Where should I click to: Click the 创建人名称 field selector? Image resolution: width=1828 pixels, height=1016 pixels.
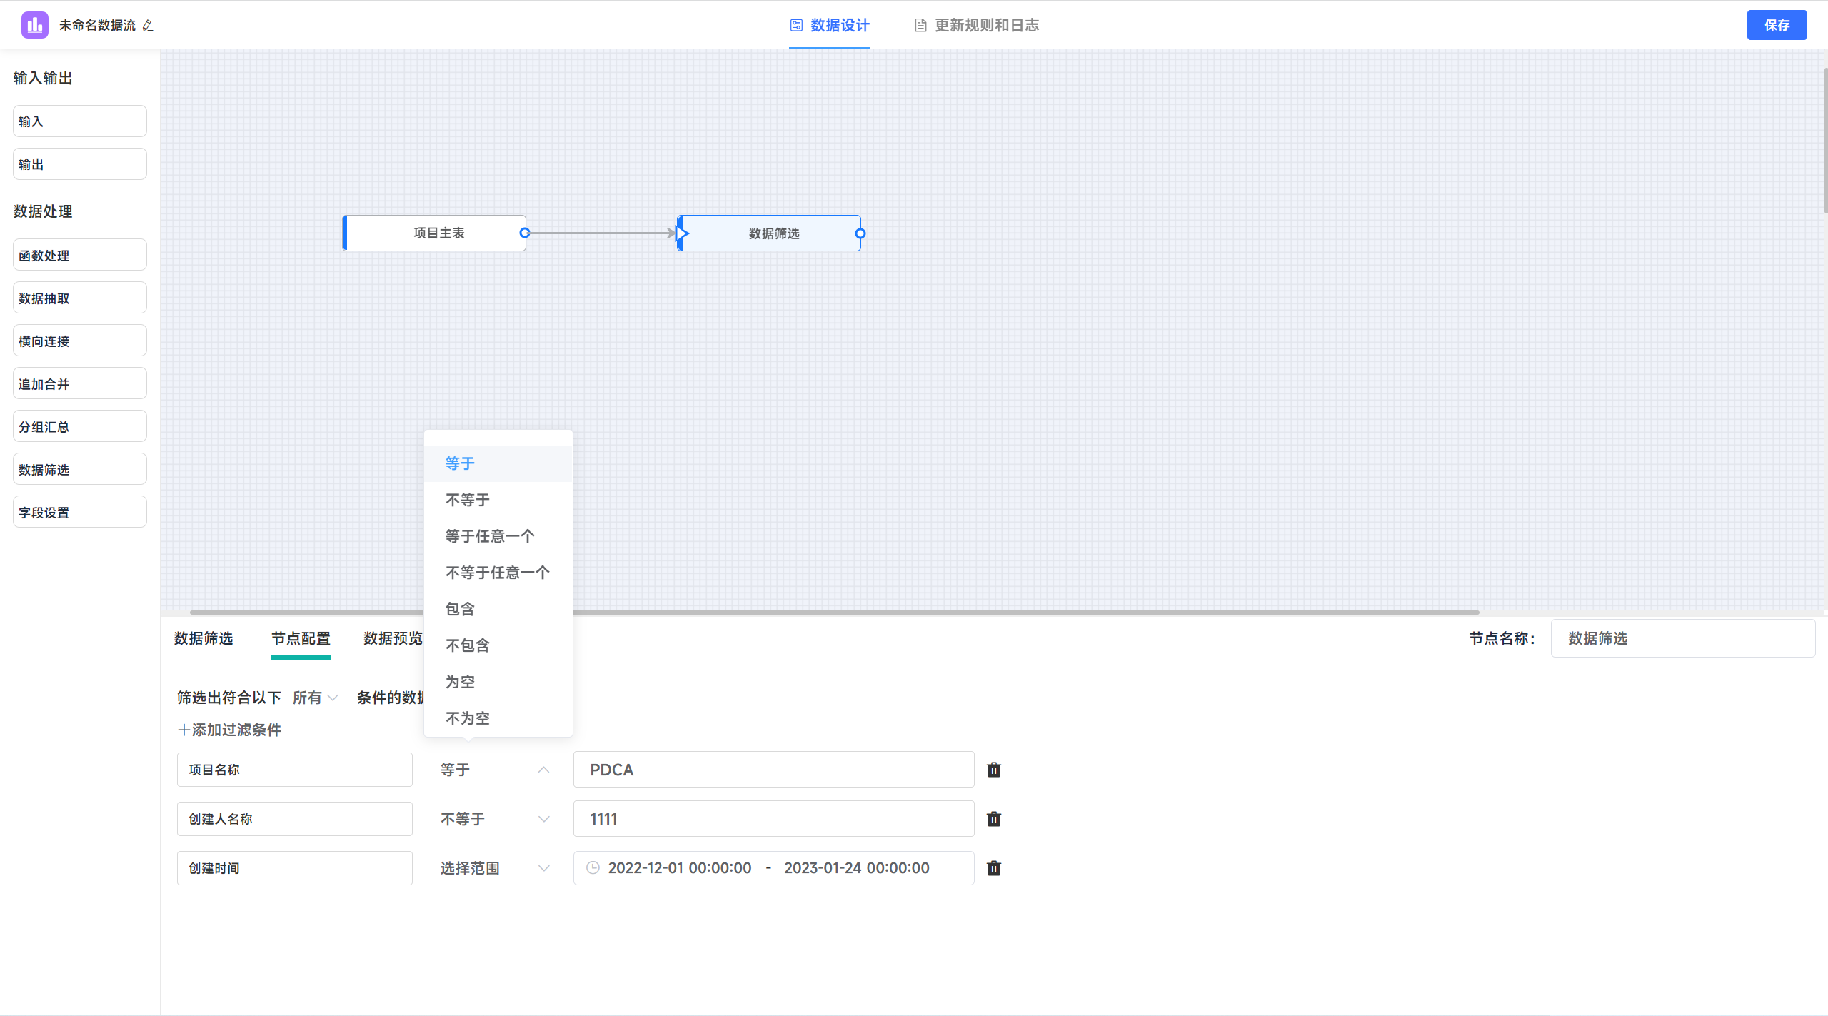coord(295,819)
